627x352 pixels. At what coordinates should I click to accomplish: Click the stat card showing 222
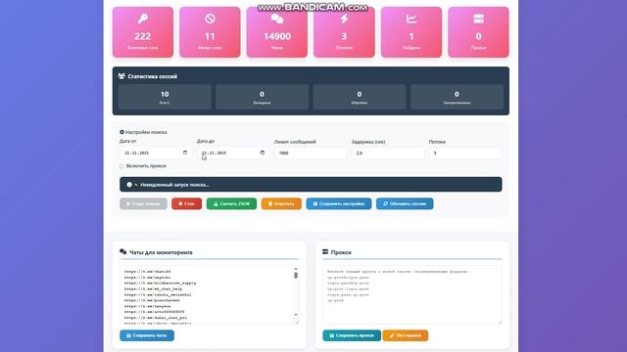143,32
